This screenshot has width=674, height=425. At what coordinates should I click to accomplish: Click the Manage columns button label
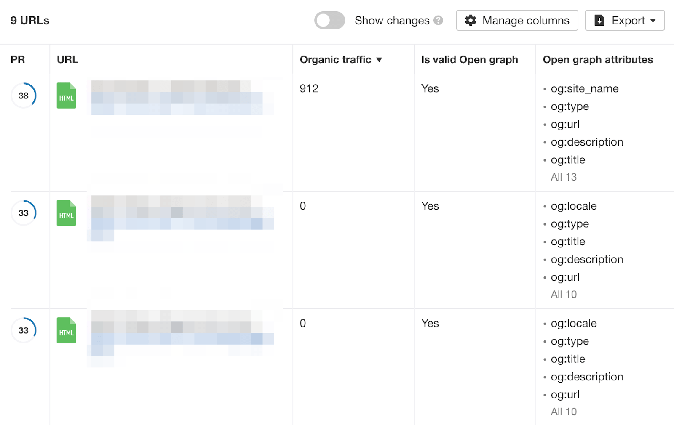(x=526, y=20)
